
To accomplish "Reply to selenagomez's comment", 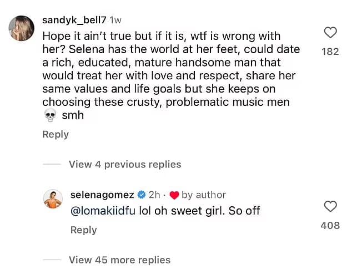I will pos(83,230).
